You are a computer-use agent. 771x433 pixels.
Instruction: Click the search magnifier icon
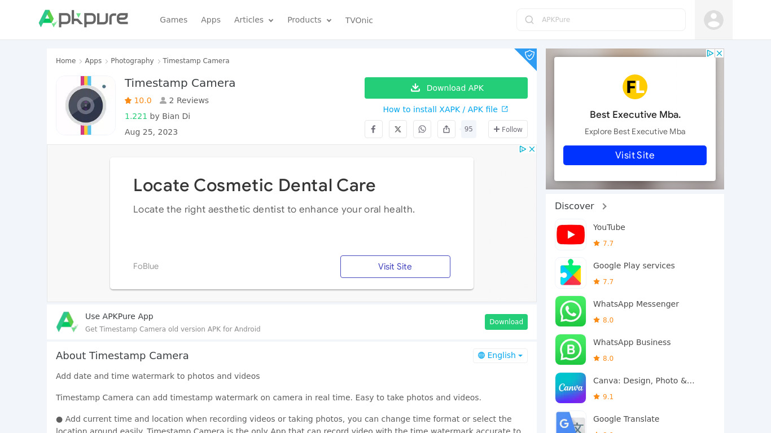[529, 20]
